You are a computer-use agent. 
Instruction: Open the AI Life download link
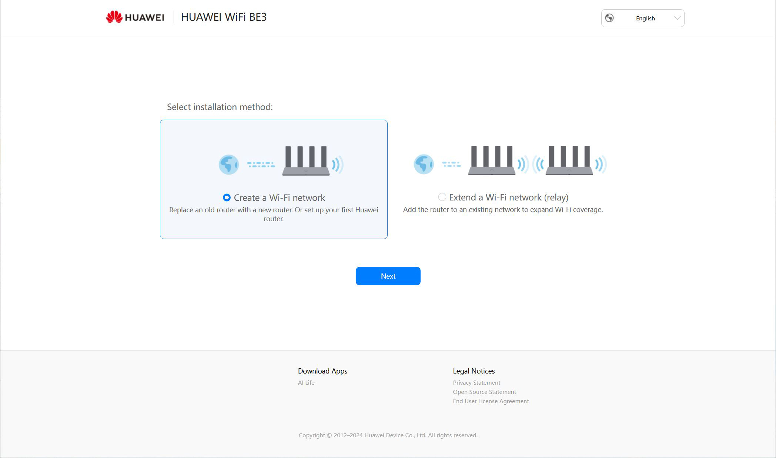pyautogui.click(x=306, y=382)
